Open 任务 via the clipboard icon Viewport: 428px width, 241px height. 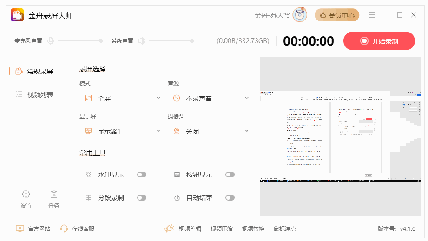click(54, 194)
